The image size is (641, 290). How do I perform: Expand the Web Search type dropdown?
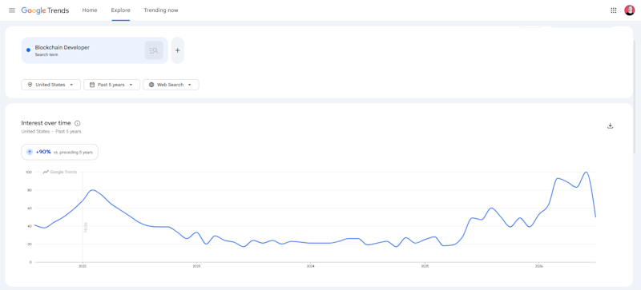(171, 85)
